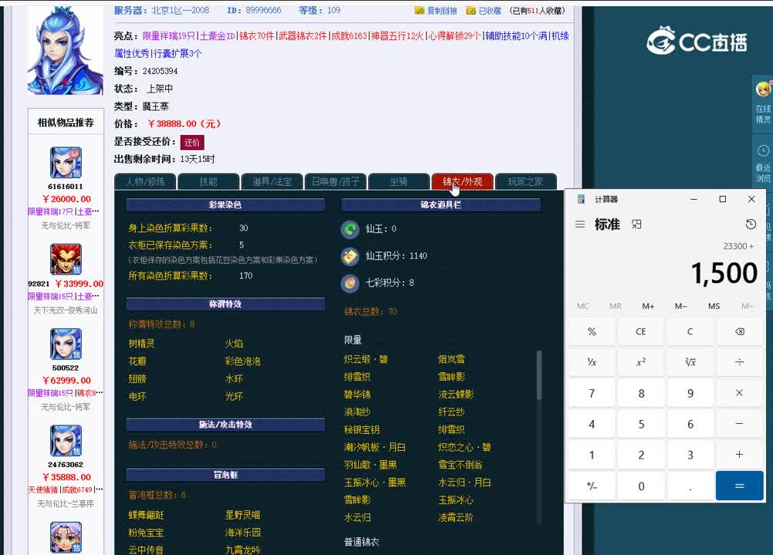Switch to the 道具/法宝 tab

pos(272,182)
